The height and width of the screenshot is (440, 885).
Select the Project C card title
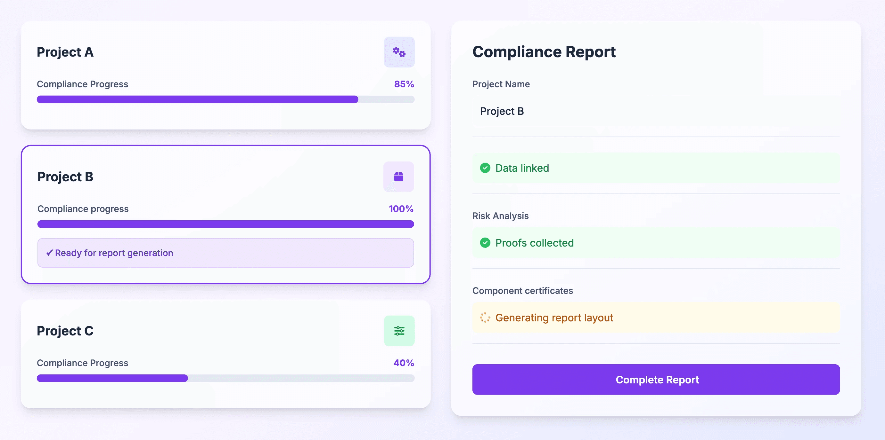[x=65, y=331]
